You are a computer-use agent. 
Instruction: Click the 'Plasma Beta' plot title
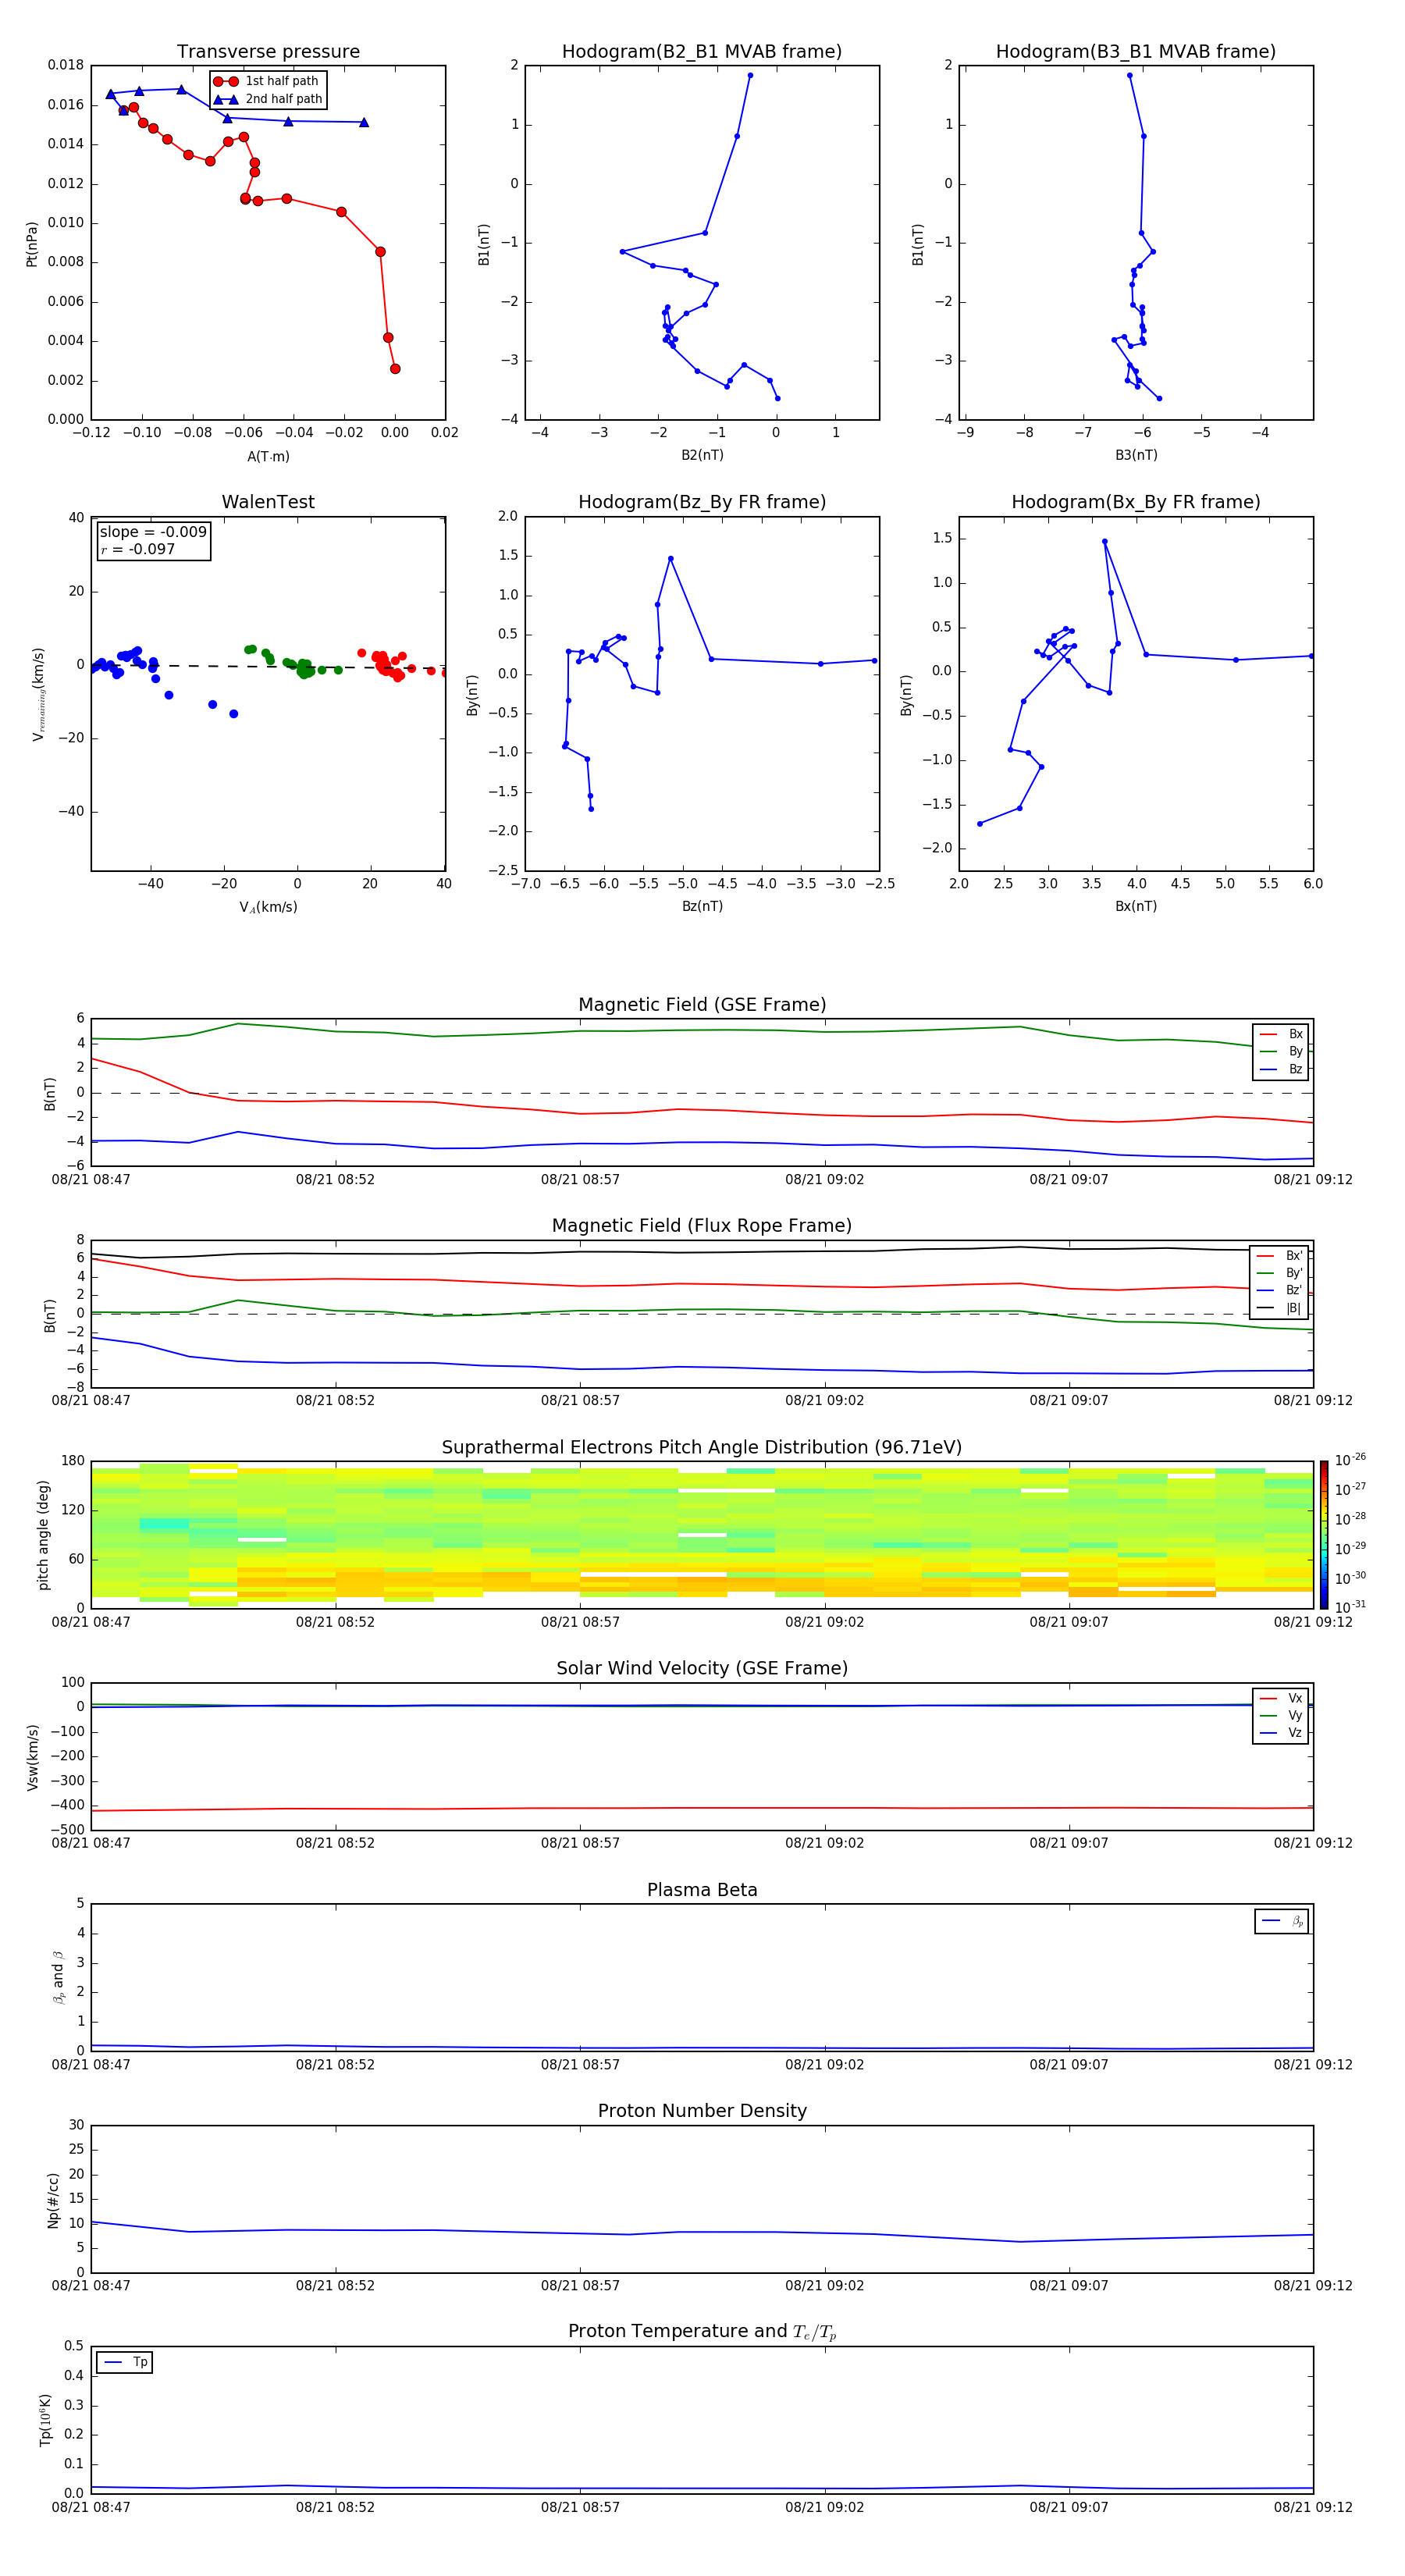click(x=702, y=1891)
